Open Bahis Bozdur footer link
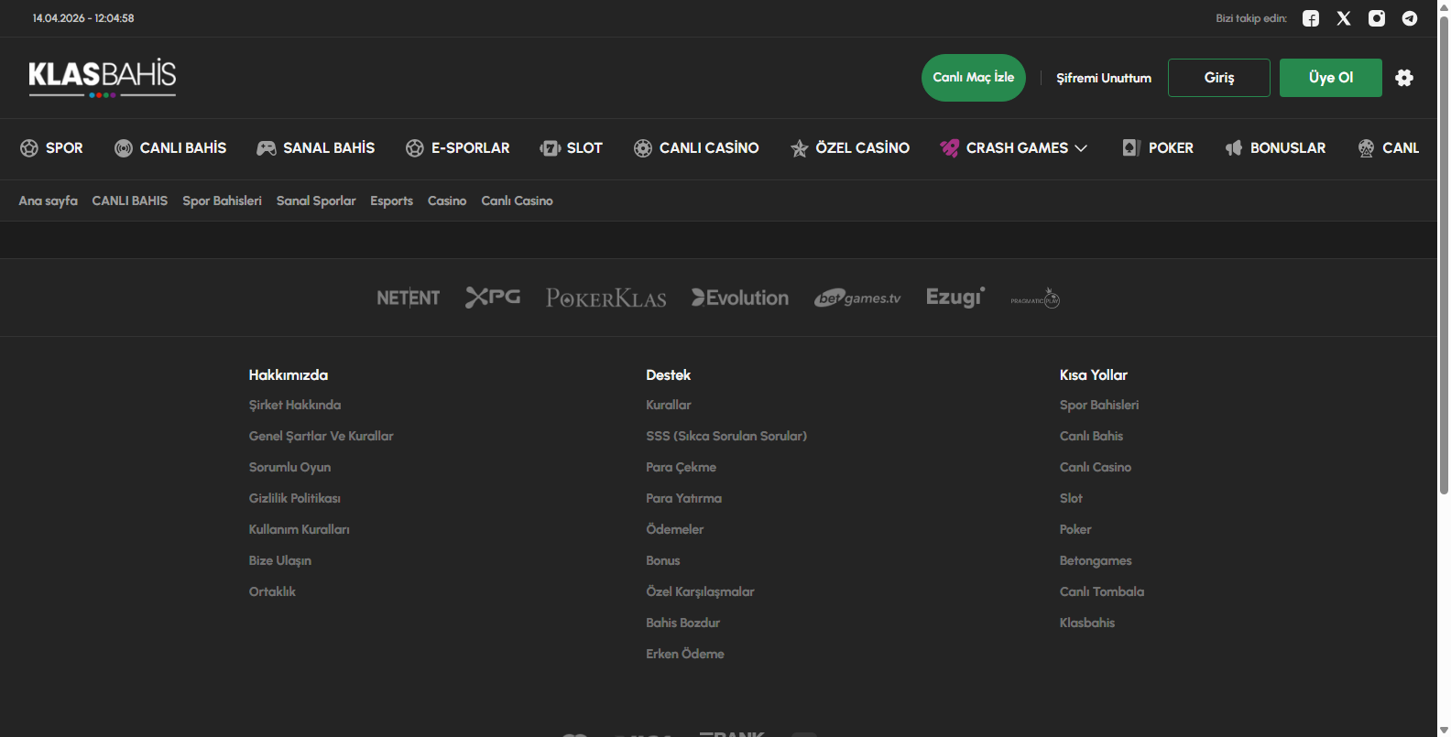Image resolution: width=1451 pixels, height=737 pixels. click(683, 623)
